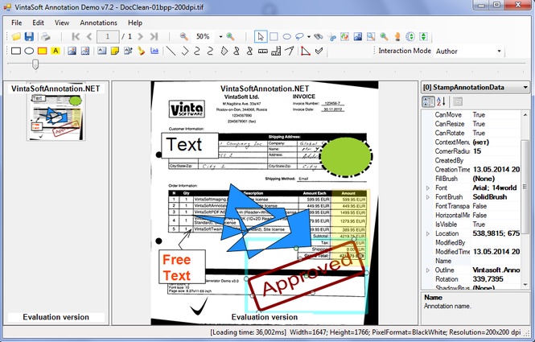Select the IsVisible property row
This screenshot has width=535, height=342.
471,225
